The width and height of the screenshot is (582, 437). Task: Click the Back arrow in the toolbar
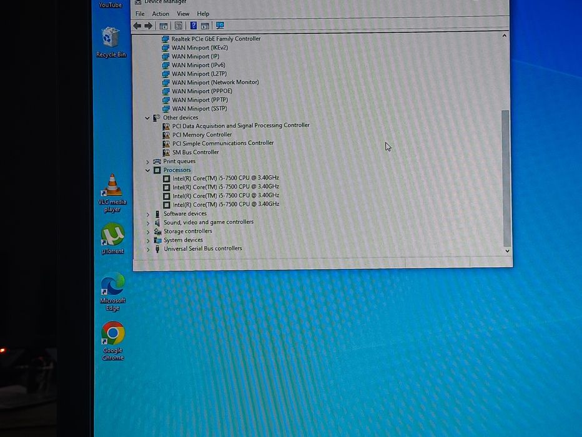point(137,26)
